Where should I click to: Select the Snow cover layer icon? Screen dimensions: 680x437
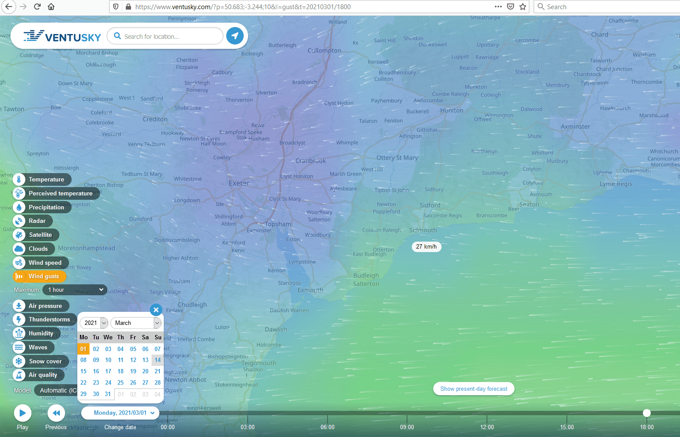pos(19,361)
